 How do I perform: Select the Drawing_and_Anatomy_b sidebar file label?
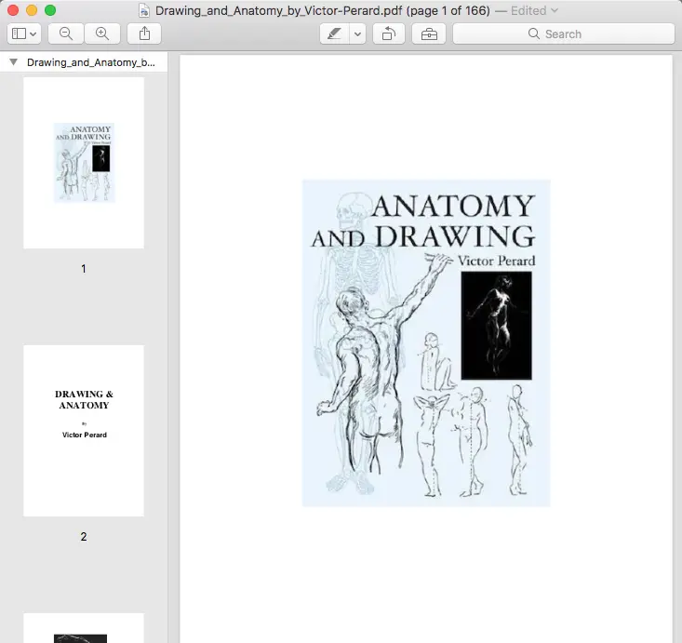90,62
